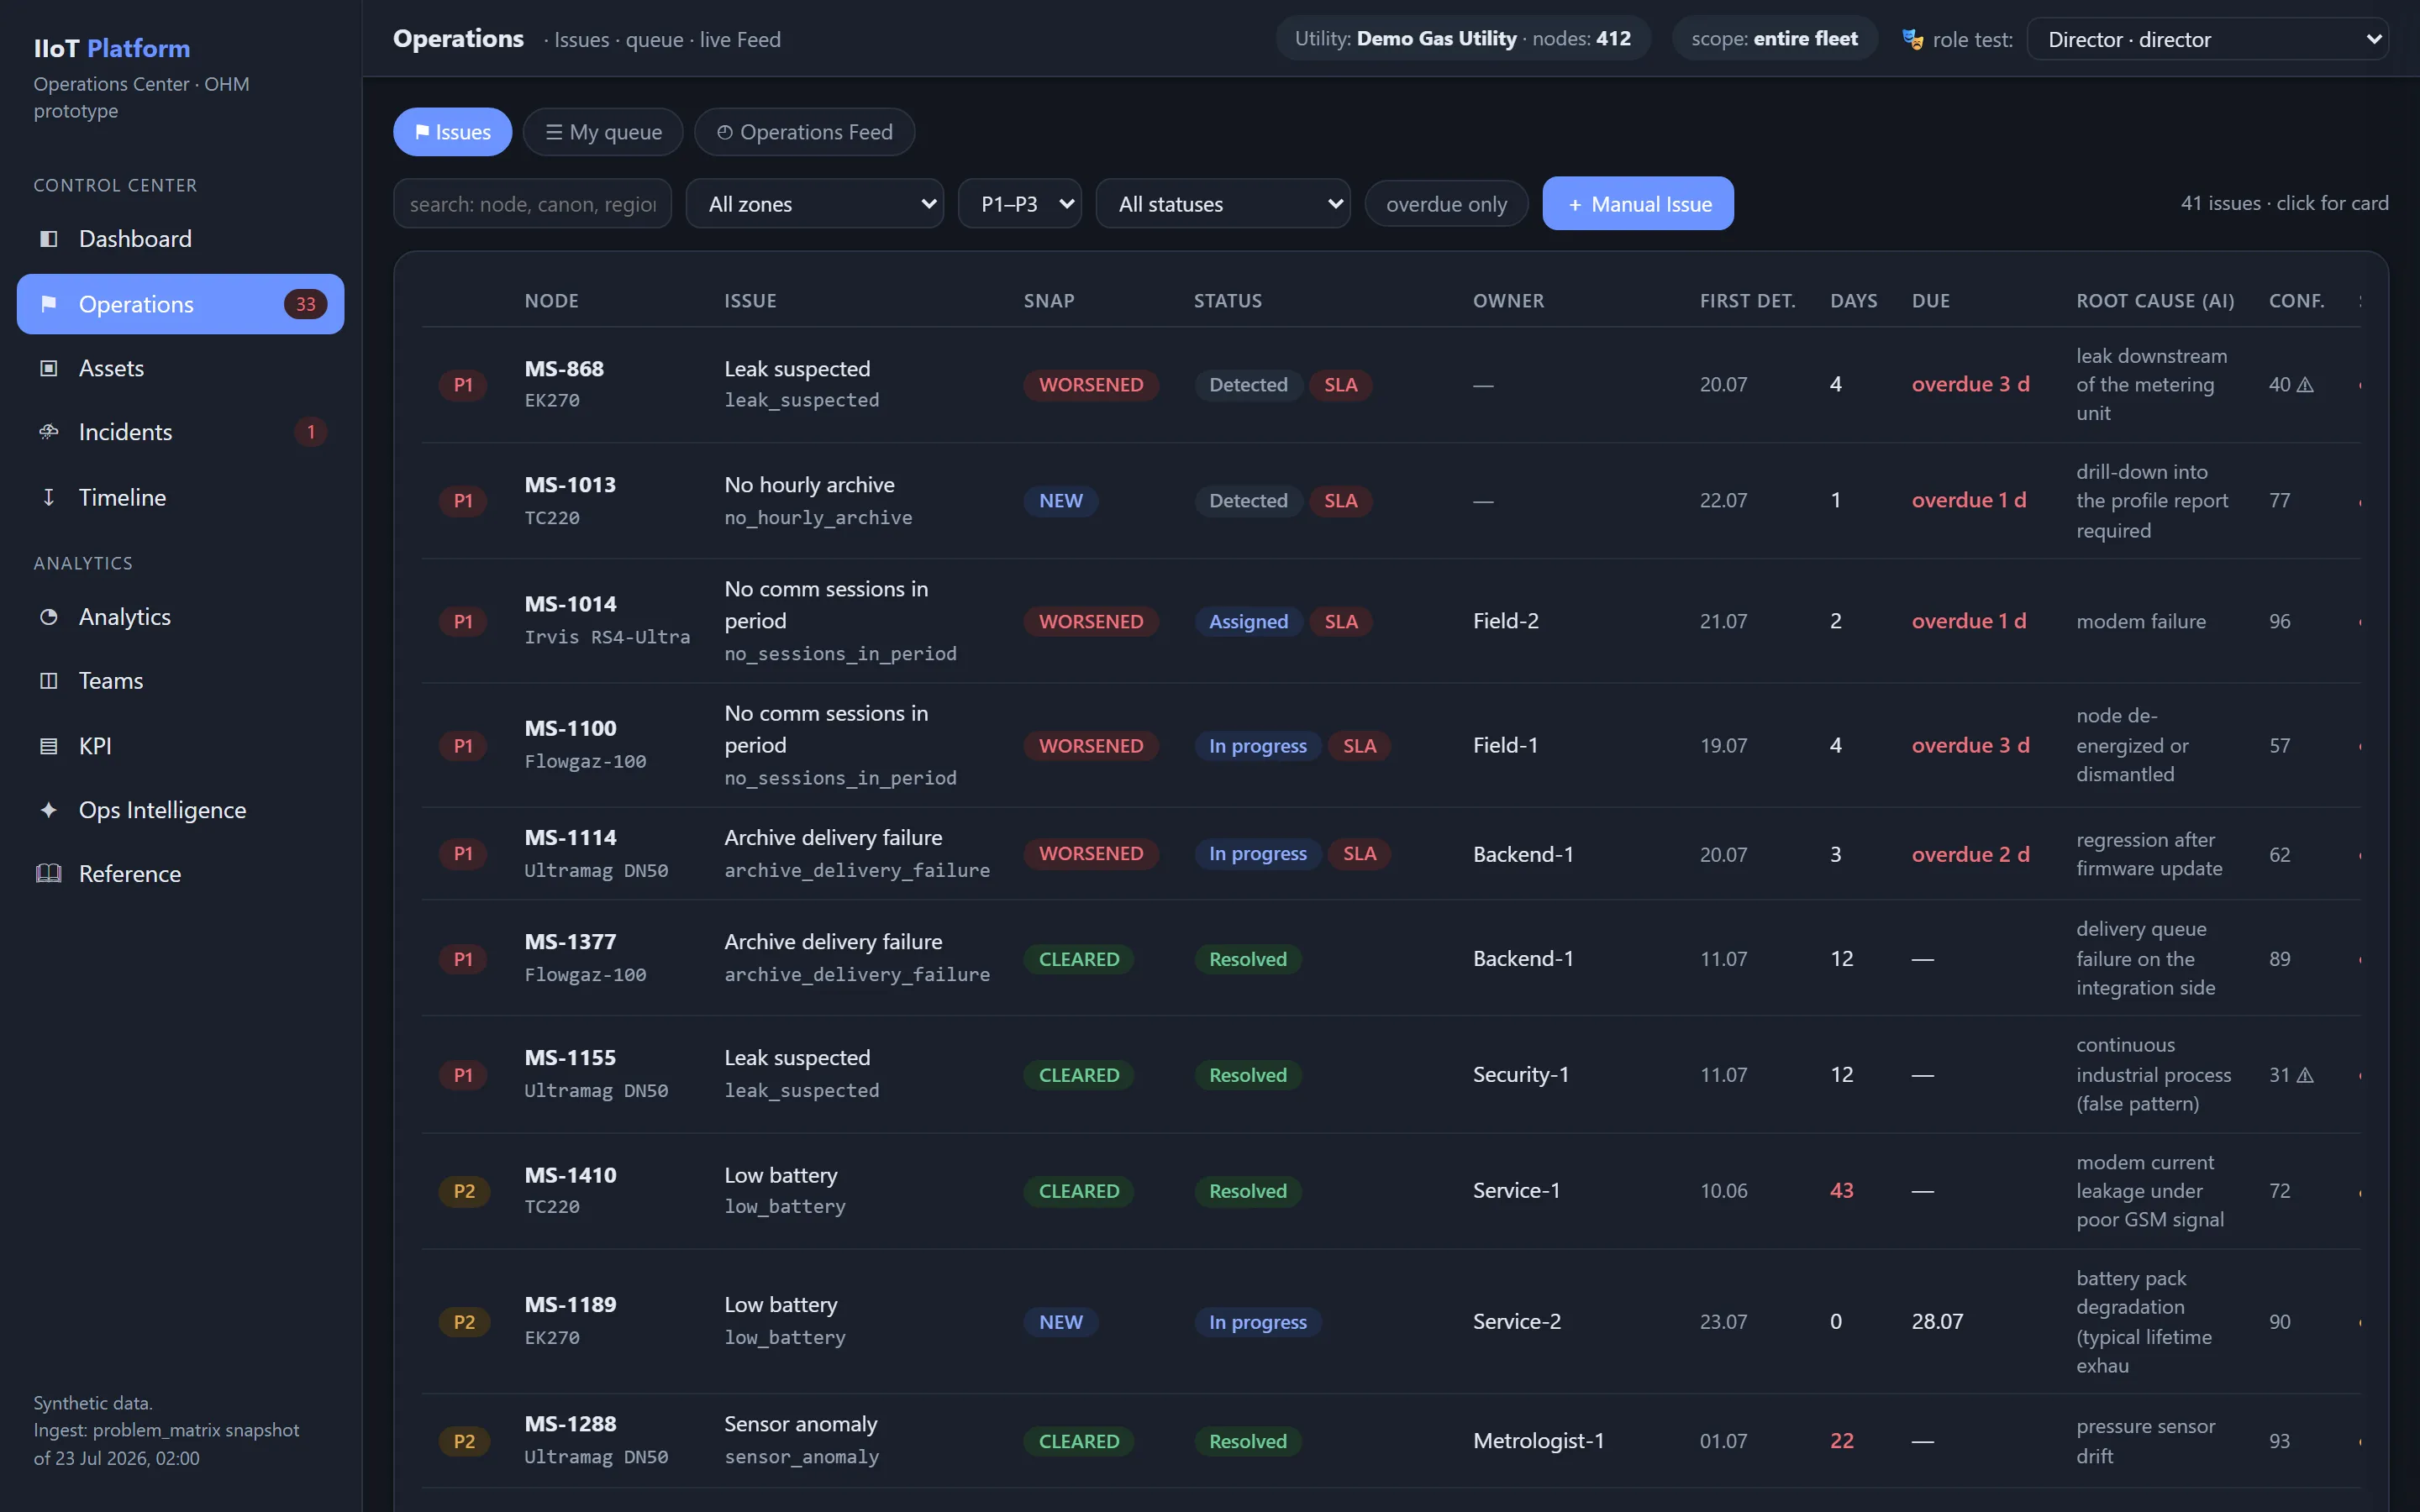Image resolution: width=2420 pixels, height=1512 pixels.
Task: Click the NODE column header
Action: tap(552, 301)
